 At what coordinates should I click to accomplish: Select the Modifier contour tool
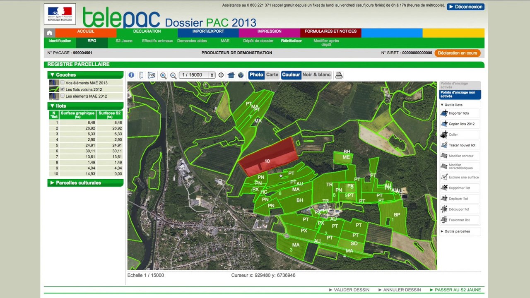coord(460,156)
